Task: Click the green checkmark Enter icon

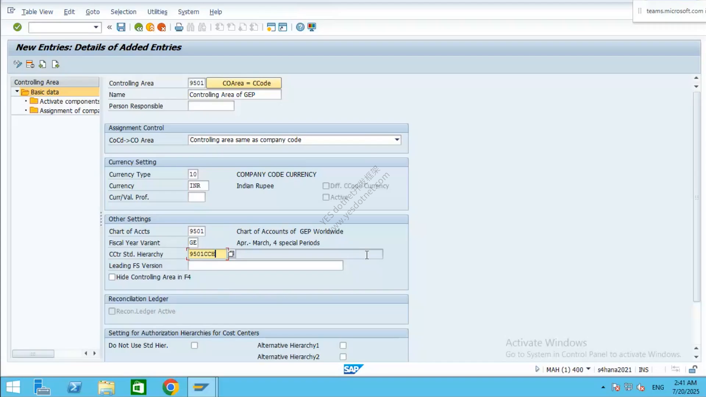Action: tap(17, 27)
